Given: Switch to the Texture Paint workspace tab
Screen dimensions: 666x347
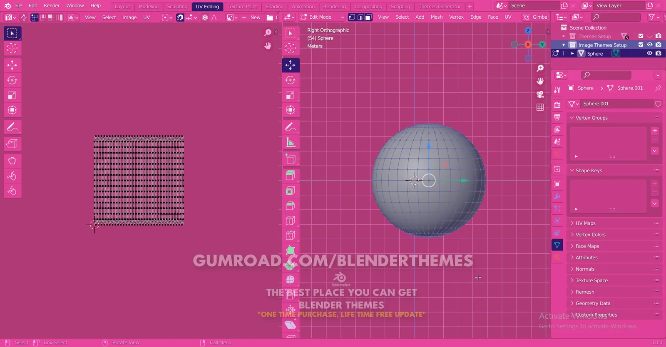Looking at the screenshot, I should pyautogui.click(x=242, y=7).
